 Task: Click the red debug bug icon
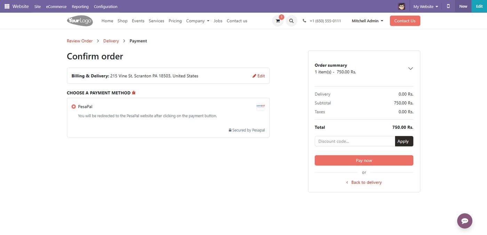tap(134, 93)
